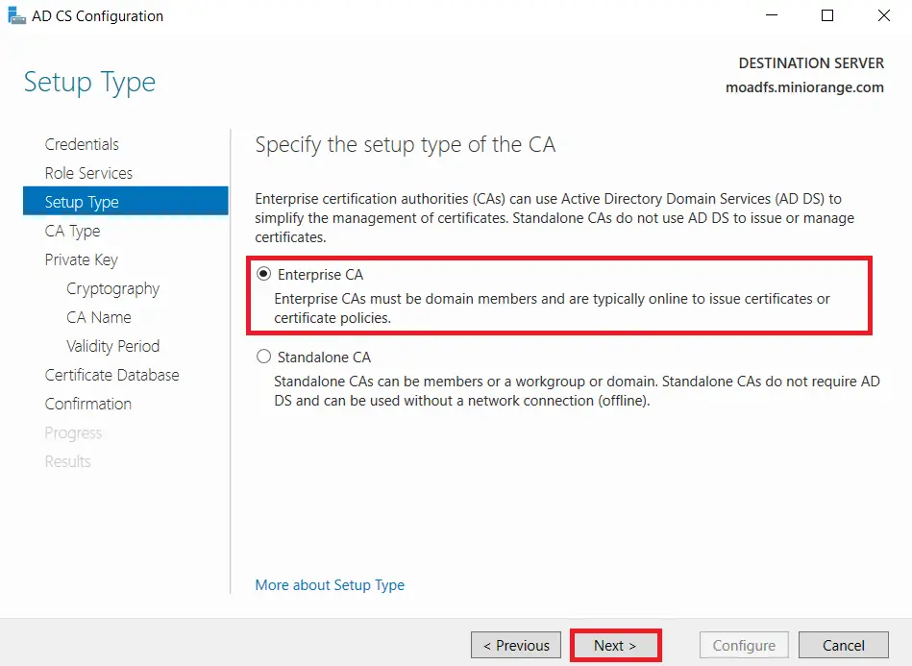Select the Cryptography step

(112, 288)
